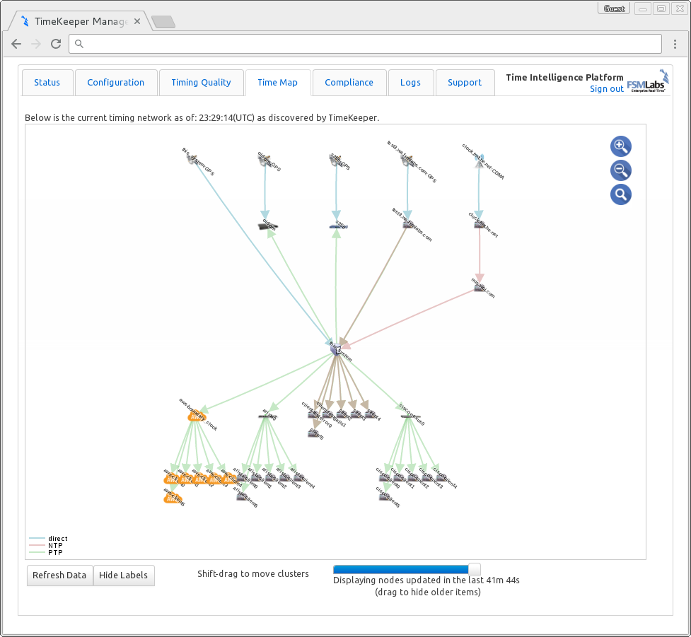Select the aws-boundary_clock cloud node

click(x=196, y=416)
